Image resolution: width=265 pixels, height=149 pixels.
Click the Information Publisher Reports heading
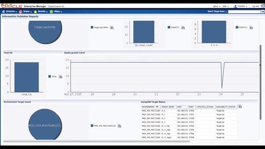[x=20, y=17]
